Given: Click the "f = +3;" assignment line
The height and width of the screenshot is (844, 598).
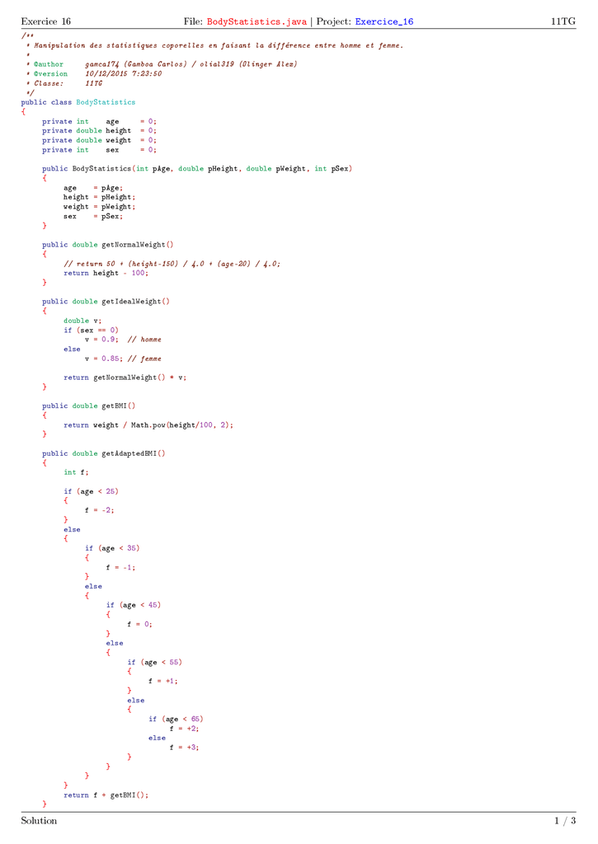Looking at the screenshot, I should point(184,748).
